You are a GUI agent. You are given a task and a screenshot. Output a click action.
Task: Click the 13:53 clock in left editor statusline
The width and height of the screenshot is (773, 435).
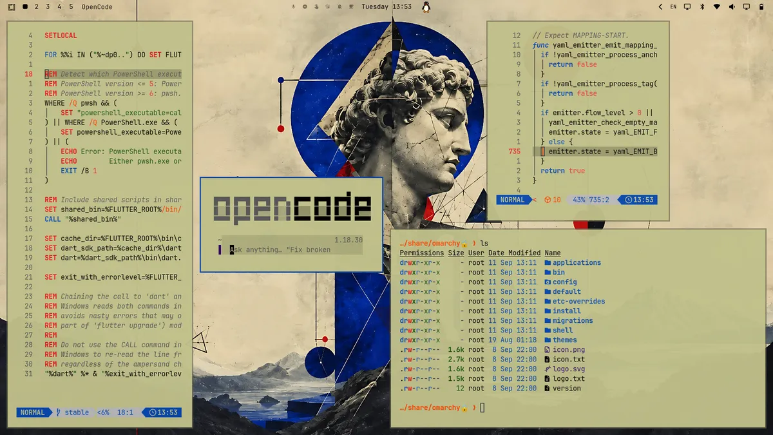(x=162, y=412)
